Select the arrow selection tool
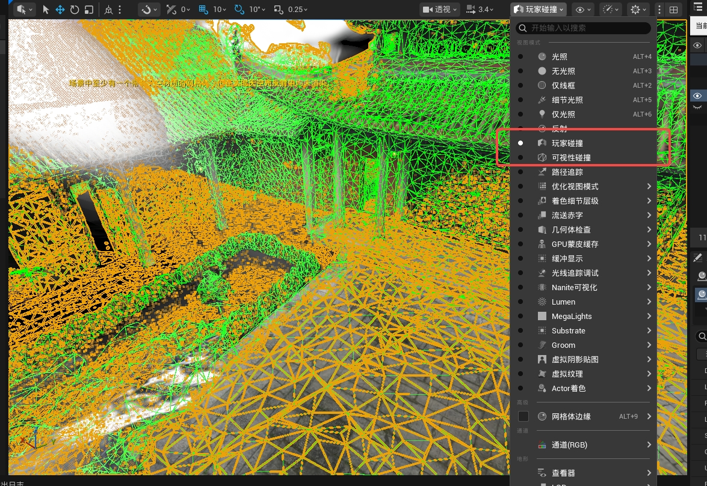Screen dimensions: 707x486 coord(46,9)
